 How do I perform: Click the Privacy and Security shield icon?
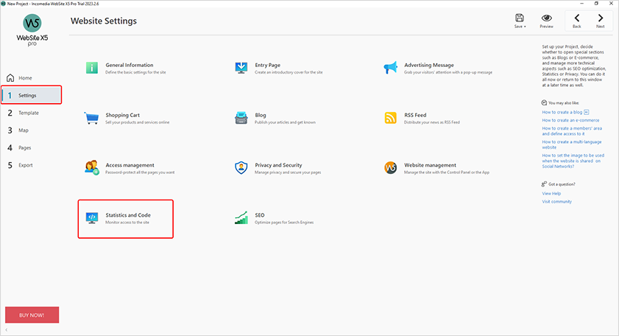coord(241,167)
